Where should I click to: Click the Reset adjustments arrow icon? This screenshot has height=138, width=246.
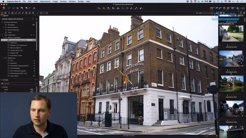click(22, 8)
